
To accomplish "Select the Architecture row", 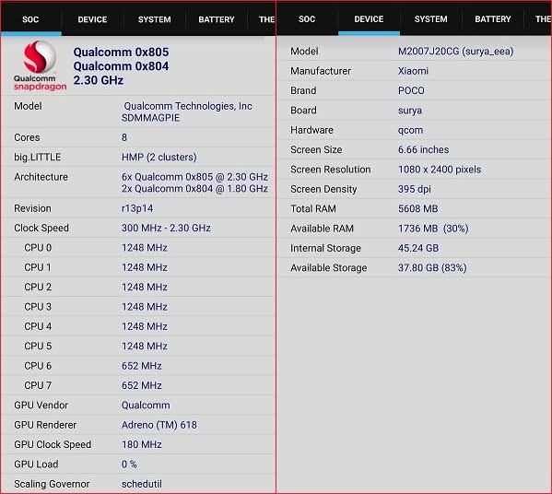I will 137,182.
